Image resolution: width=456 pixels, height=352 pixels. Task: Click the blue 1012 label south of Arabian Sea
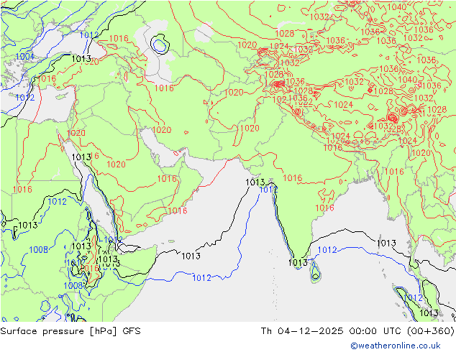point(201,278)
